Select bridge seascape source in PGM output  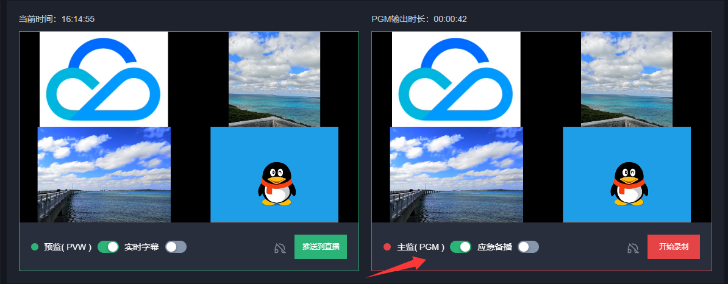[x=457, y=174]
